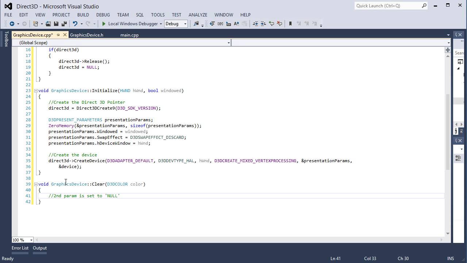Switch to the GraphicsDevice.h tab

click(86, 35)
